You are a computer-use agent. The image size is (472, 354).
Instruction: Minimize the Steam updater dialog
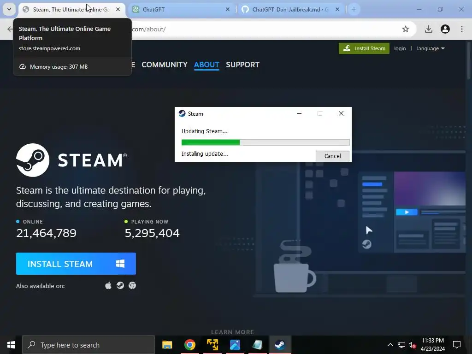(299, 113)
